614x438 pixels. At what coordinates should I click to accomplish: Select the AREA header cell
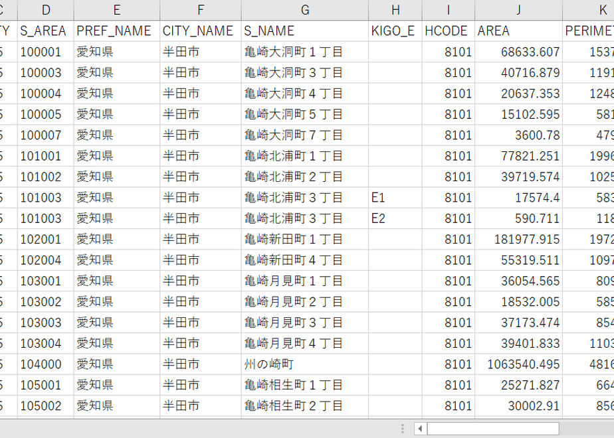[518, 31]
